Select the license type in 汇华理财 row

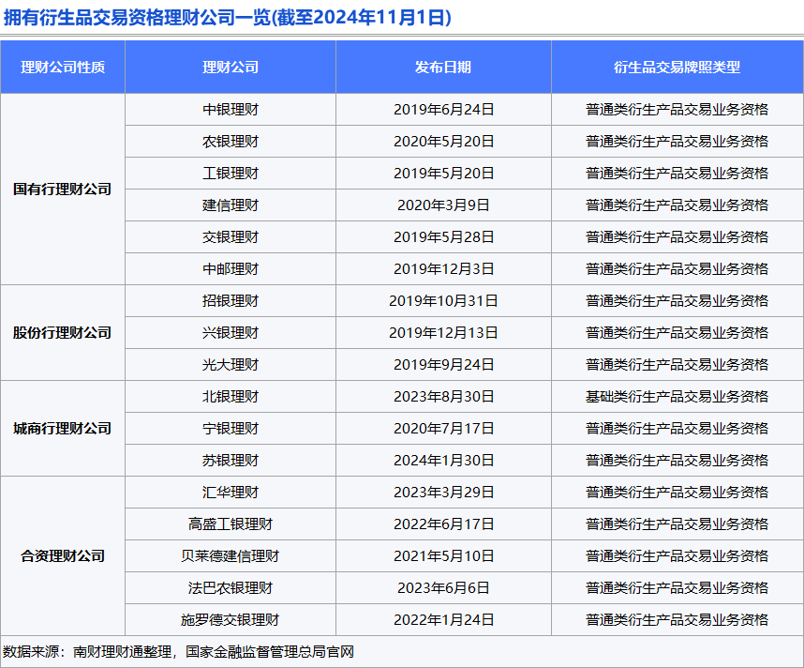pyautogui.click(x=677, y=493)
